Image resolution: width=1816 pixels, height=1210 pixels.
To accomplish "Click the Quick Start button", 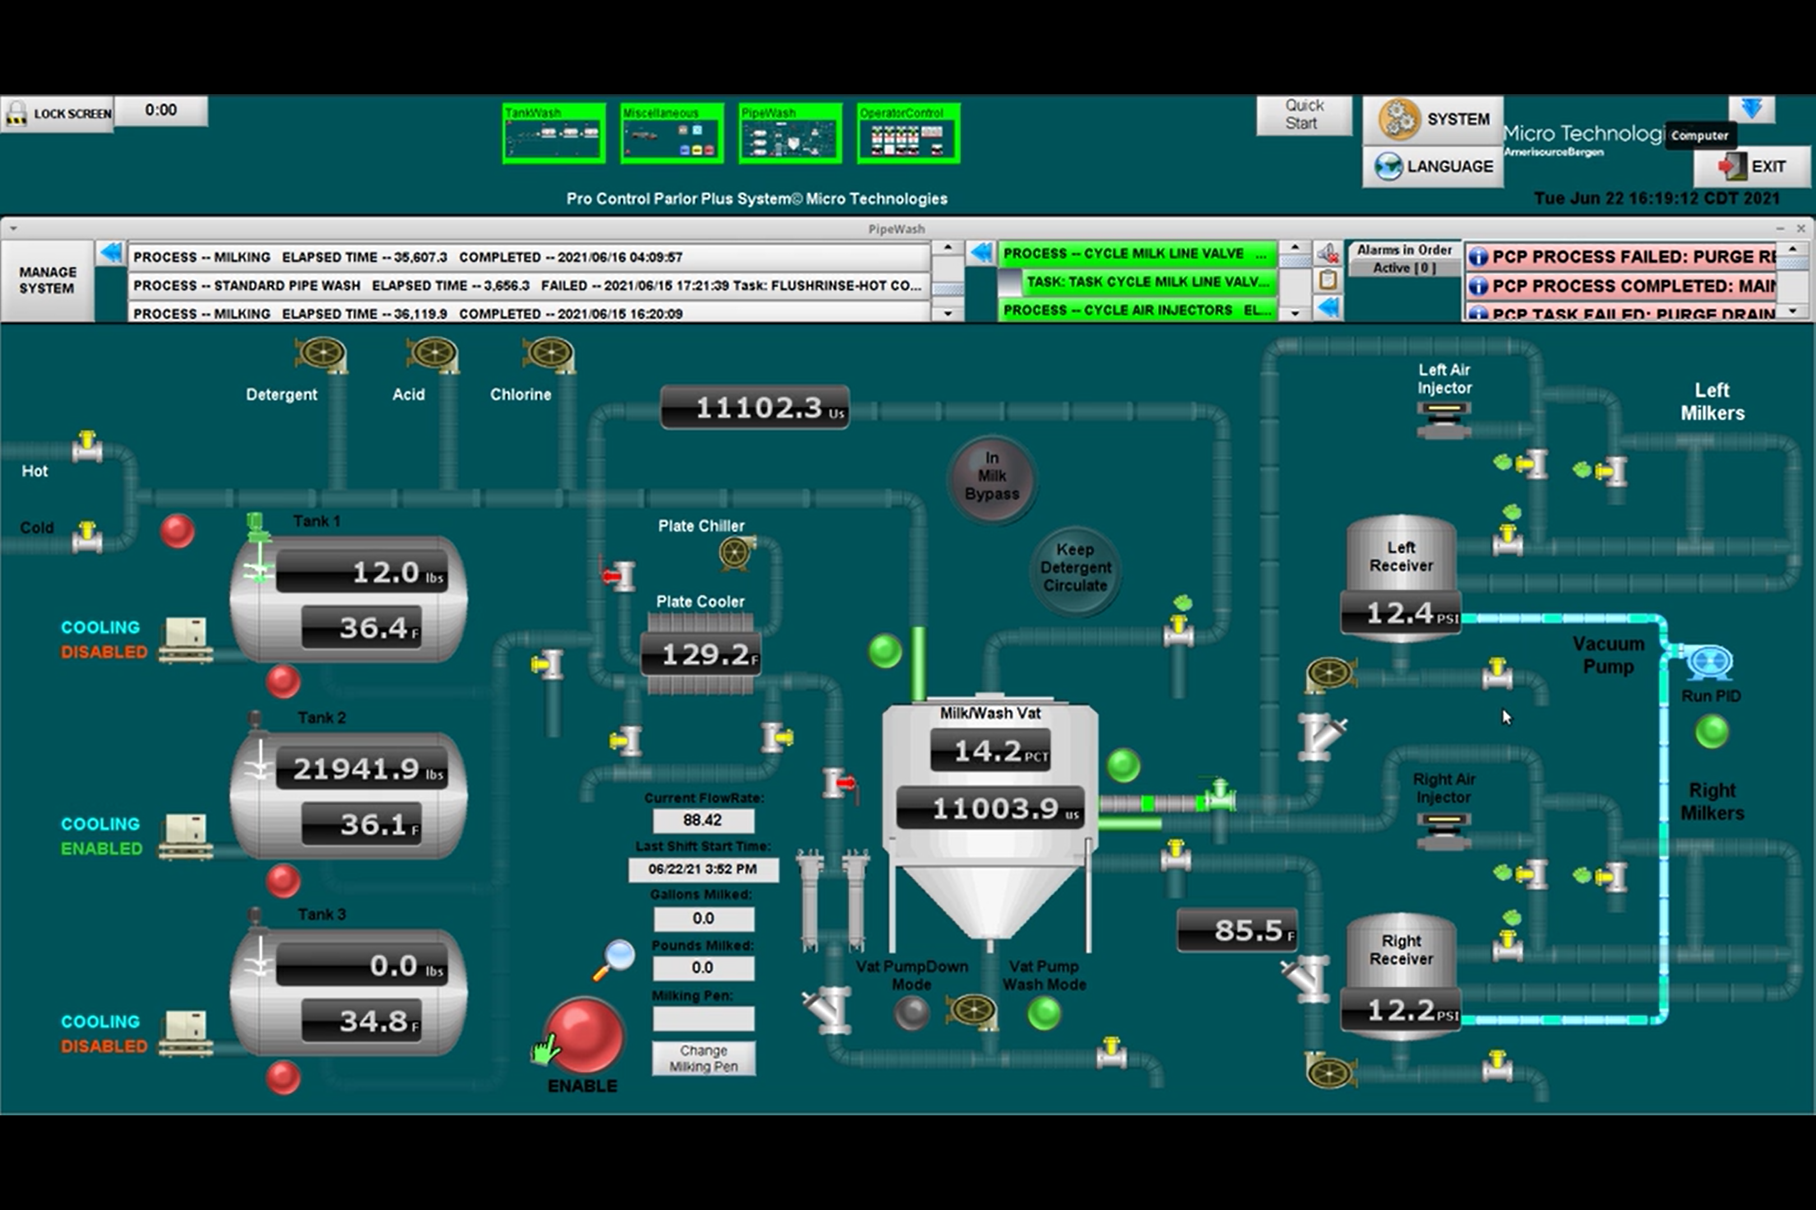I will pyautogui.click(x=1303, y=115).
